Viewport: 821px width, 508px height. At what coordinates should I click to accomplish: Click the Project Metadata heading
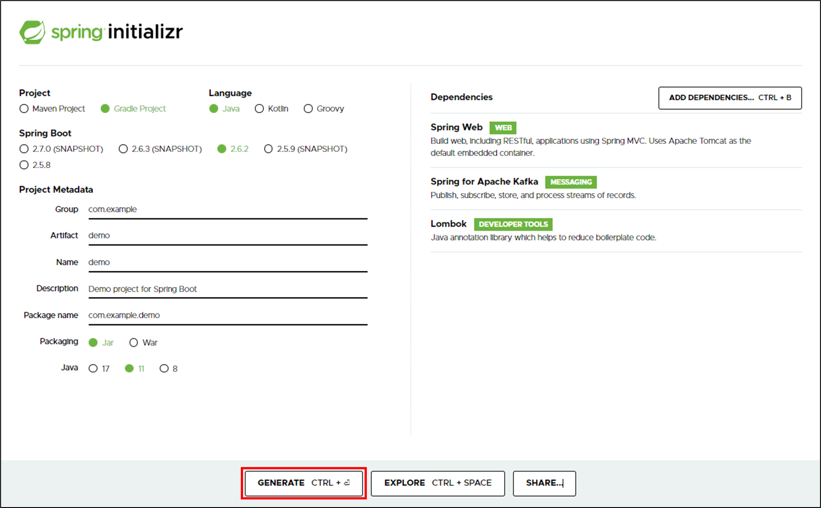click(56, 190)
